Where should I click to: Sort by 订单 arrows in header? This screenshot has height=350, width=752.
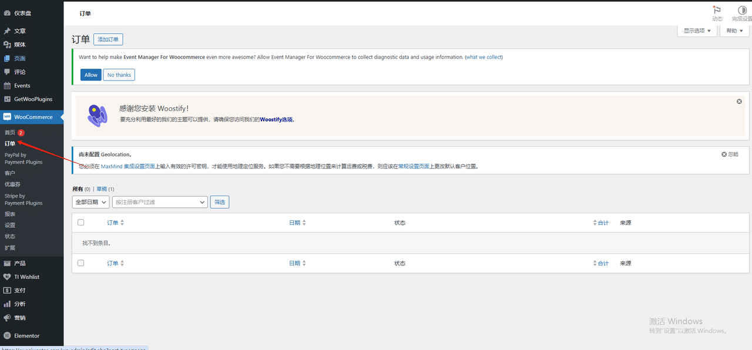pos(122,223)
